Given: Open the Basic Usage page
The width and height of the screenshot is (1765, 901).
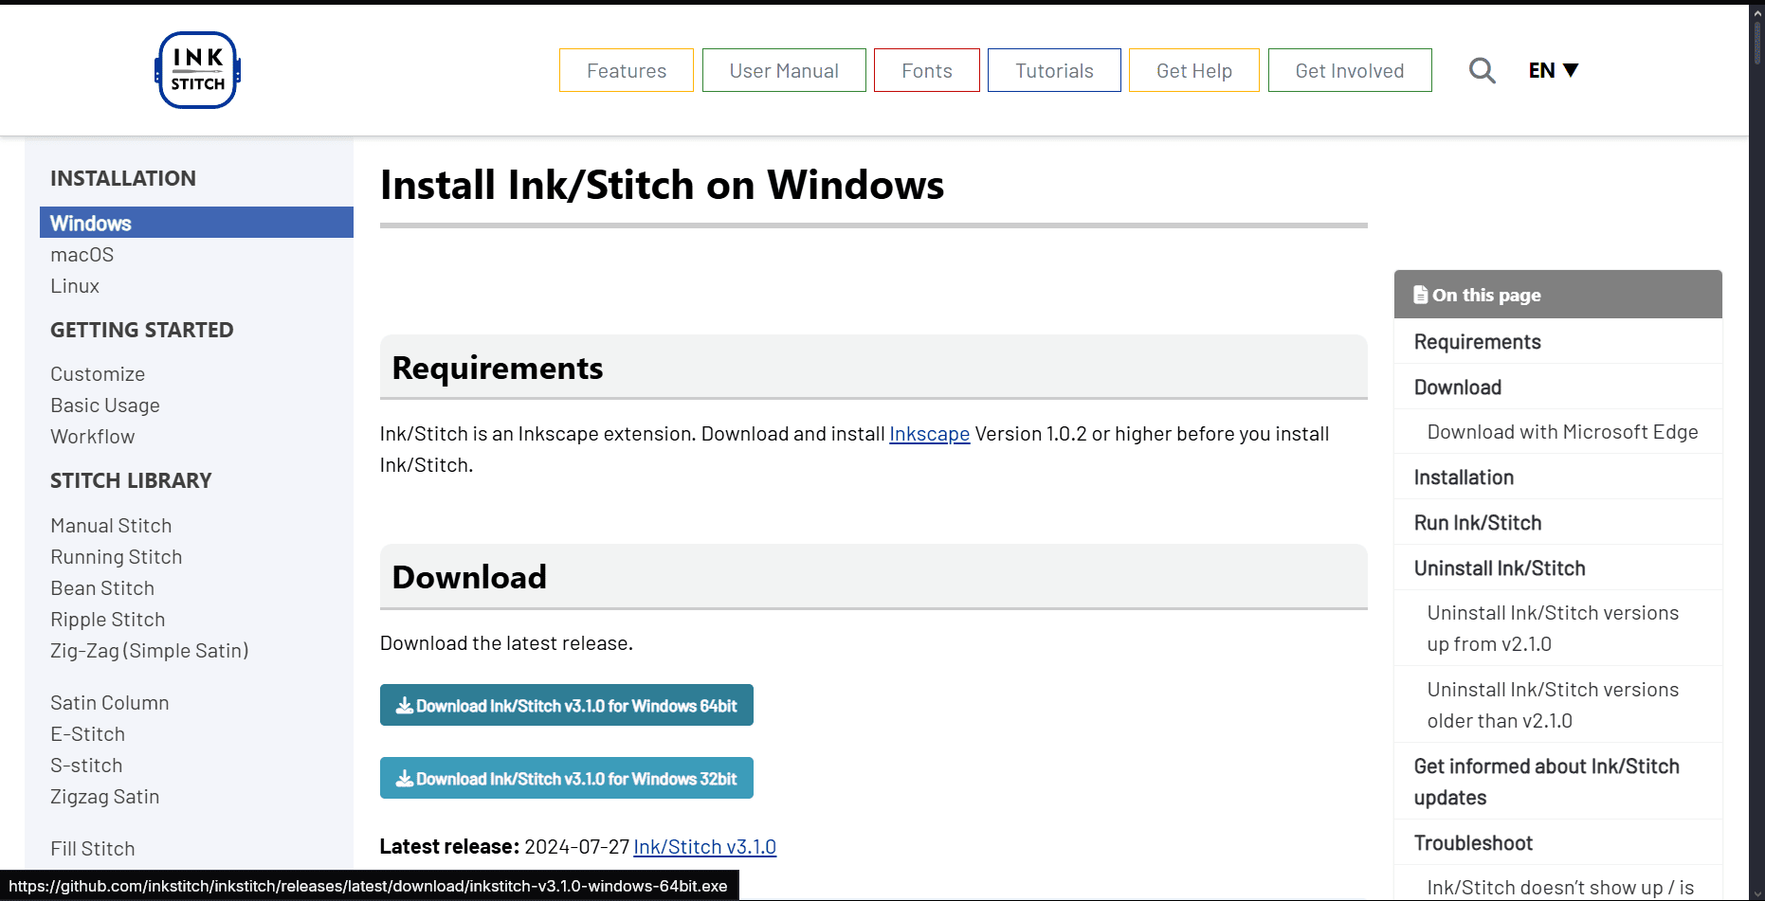Looking at the screenshot, I should (x=105, y=405).
